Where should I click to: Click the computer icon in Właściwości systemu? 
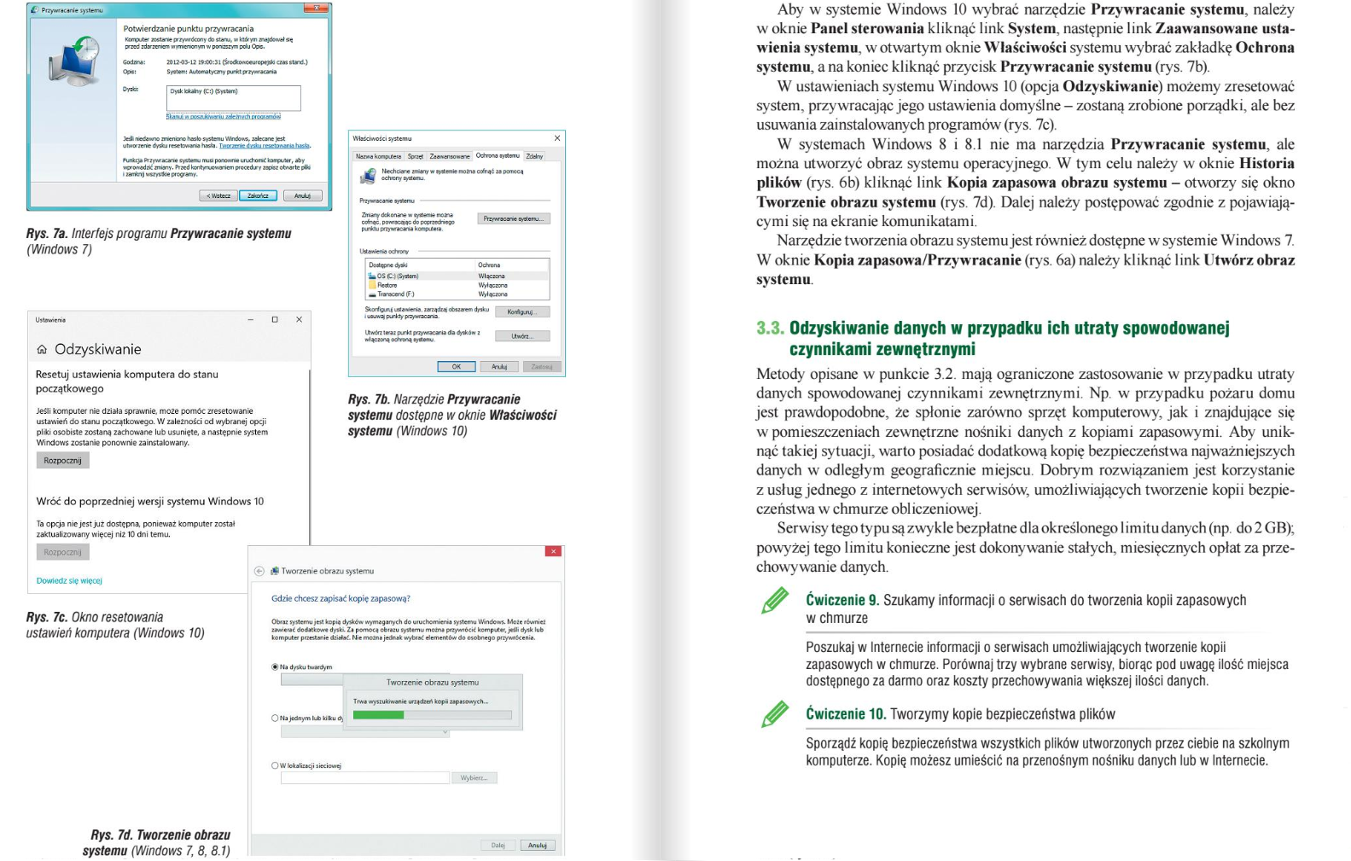368,177
